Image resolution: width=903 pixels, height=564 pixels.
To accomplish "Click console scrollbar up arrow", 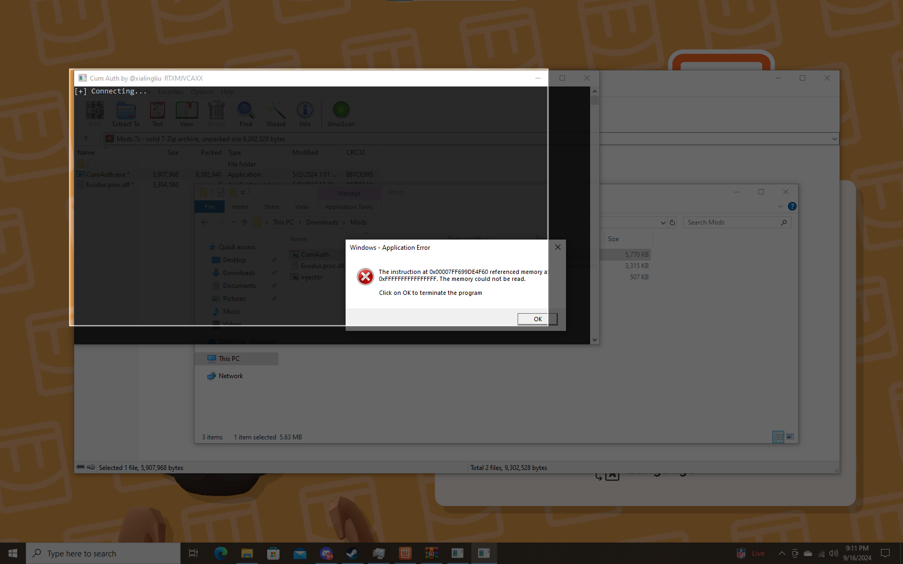I will (x=594, y=91).
